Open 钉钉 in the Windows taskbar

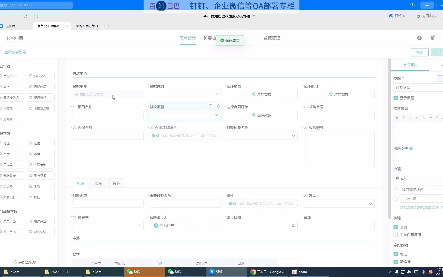click(227, 272)
